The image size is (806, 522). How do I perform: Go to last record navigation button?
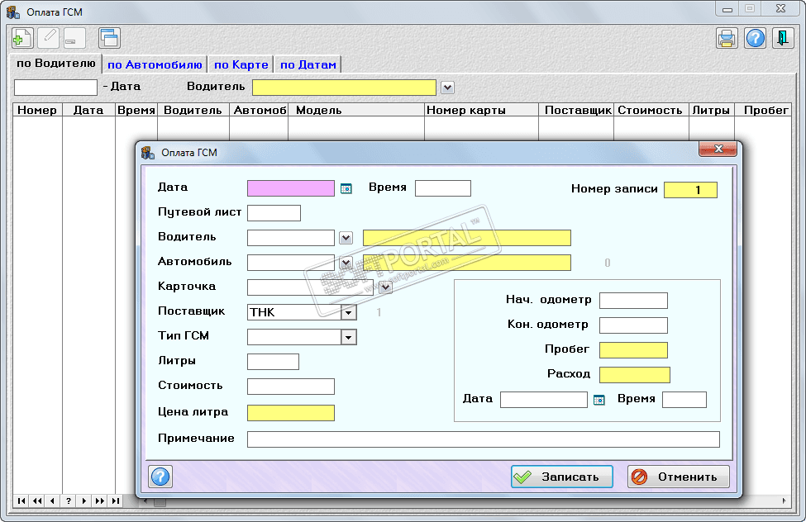tap(115, 501)
